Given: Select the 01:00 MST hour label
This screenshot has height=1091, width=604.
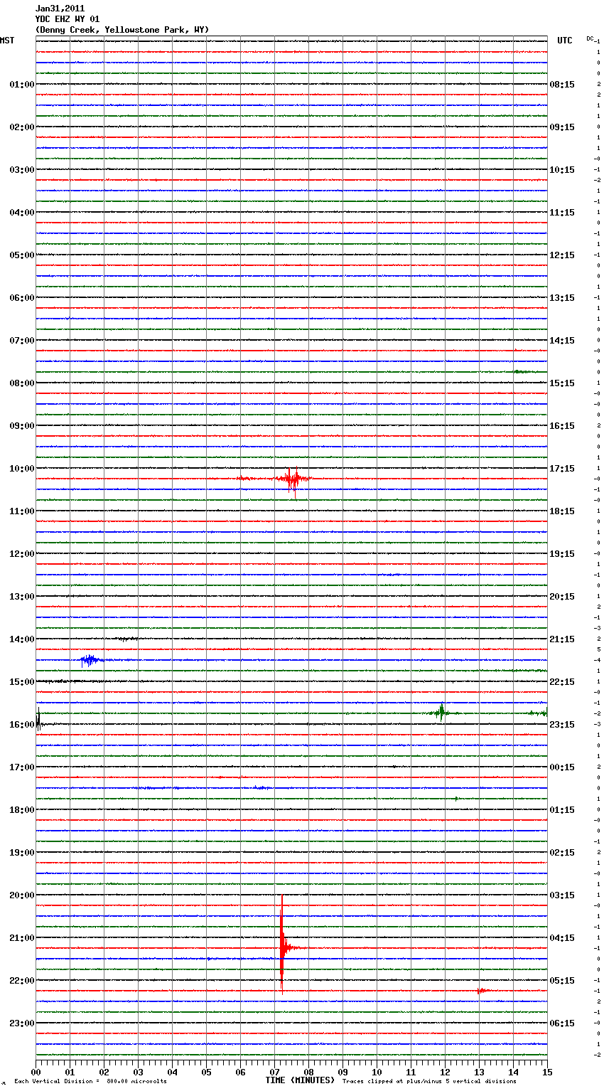Looking at the screenshot, I should coord(22,85).
